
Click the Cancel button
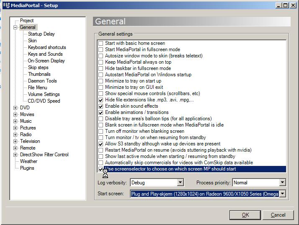tap(278, 215)
